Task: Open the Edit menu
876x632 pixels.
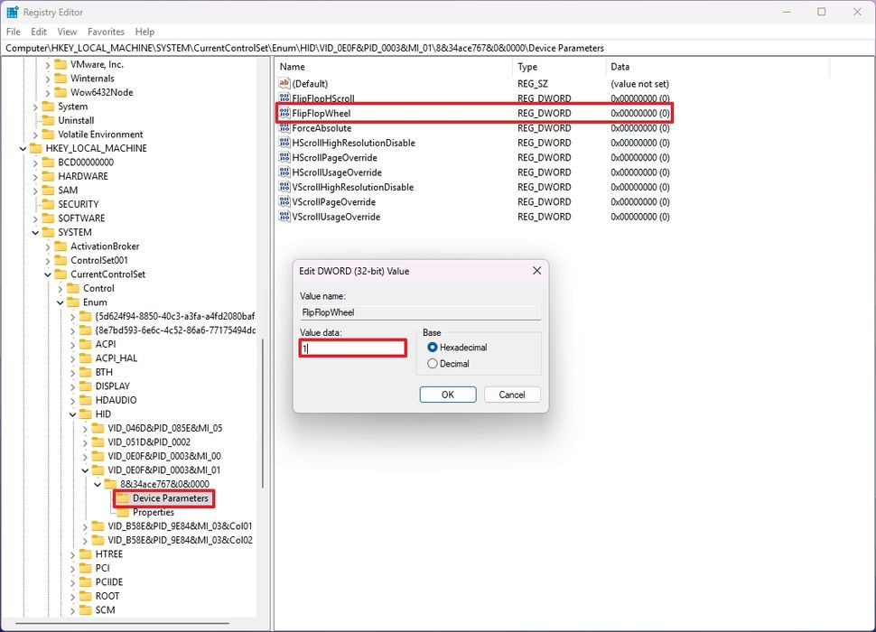Action: (38, 31)
